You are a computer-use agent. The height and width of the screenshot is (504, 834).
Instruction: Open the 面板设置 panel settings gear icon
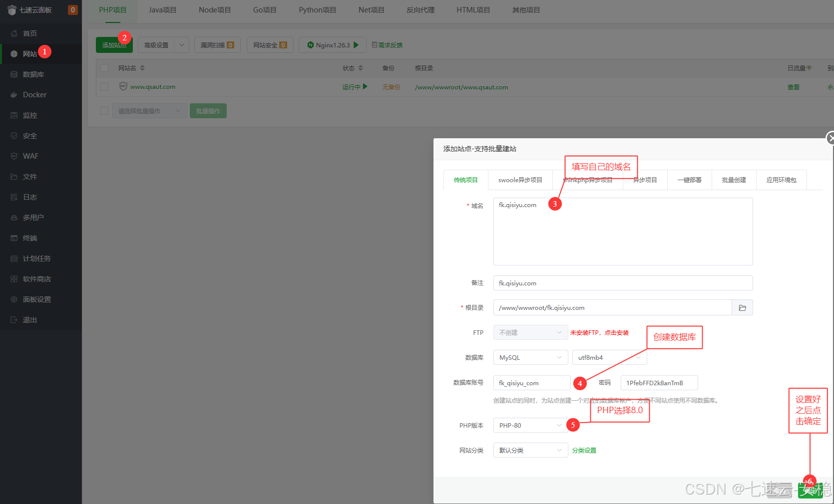point(14,299)
